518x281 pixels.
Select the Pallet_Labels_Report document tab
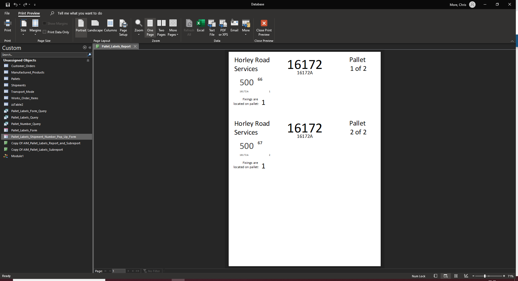(116, 47)
